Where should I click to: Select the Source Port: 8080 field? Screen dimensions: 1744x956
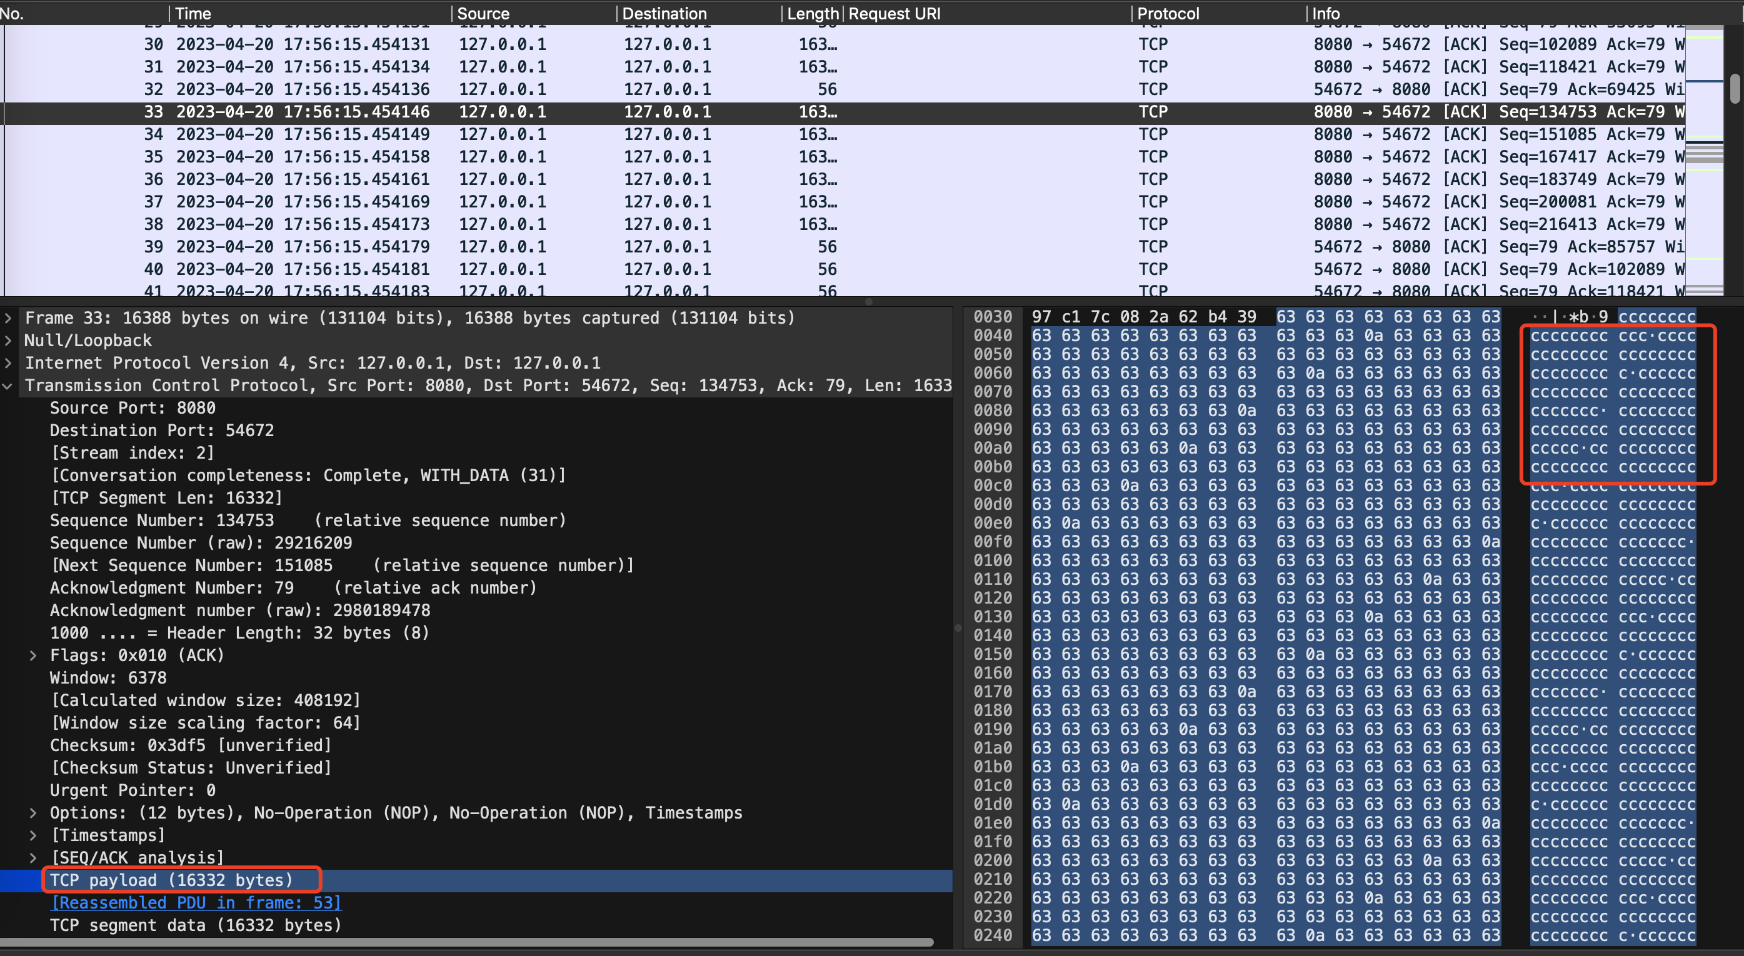point(476,408)
